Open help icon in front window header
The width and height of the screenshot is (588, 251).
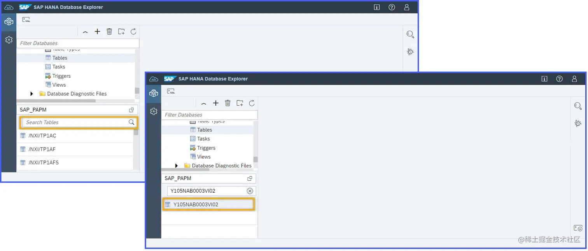click(559, 78)
